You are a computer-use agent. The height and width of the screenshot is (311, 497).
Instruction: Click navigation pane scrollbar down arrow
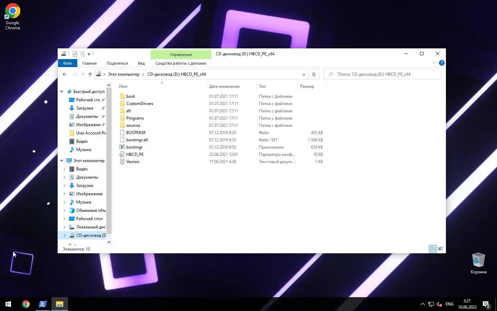pyautogui.click(x=109, y=242)
